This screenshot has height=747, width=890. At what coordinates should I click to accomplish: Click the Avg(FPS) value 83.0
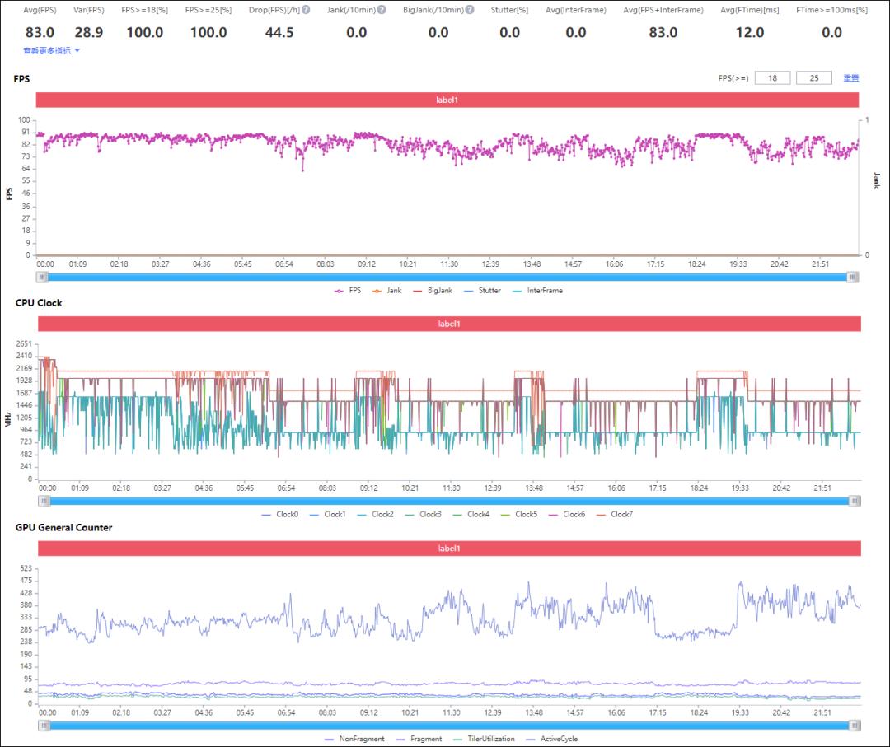pos(40,32)
